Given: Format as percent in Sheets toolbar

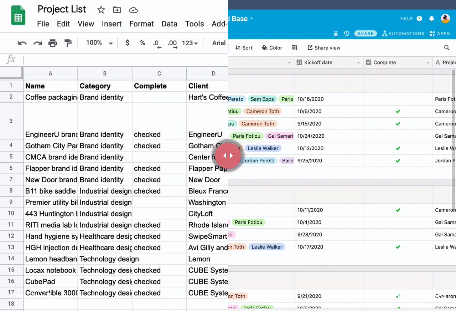Looking at the screenshot, I should pyautogui.click(x=142, y=43).
